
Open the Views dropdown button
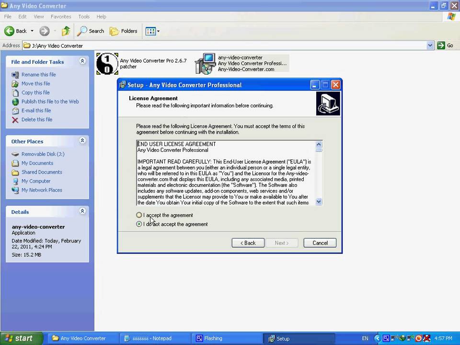tap(152, 31)
